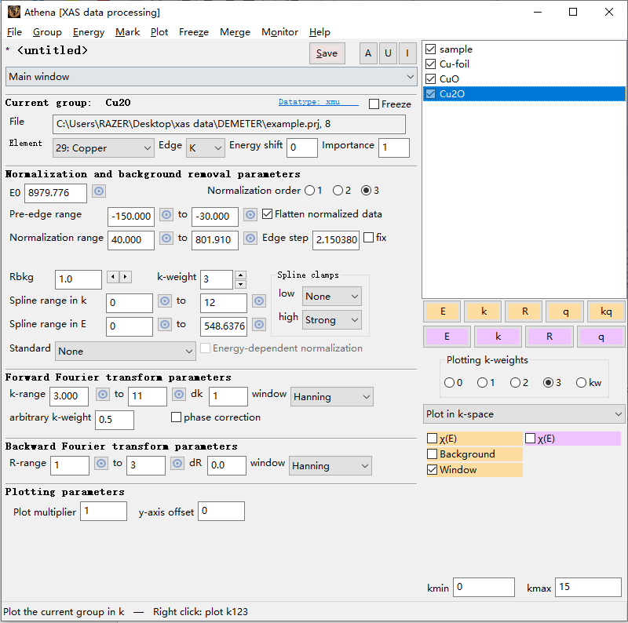Click the kmax input field
This screenshot has height=623, width=628.
tap(587, 587)
